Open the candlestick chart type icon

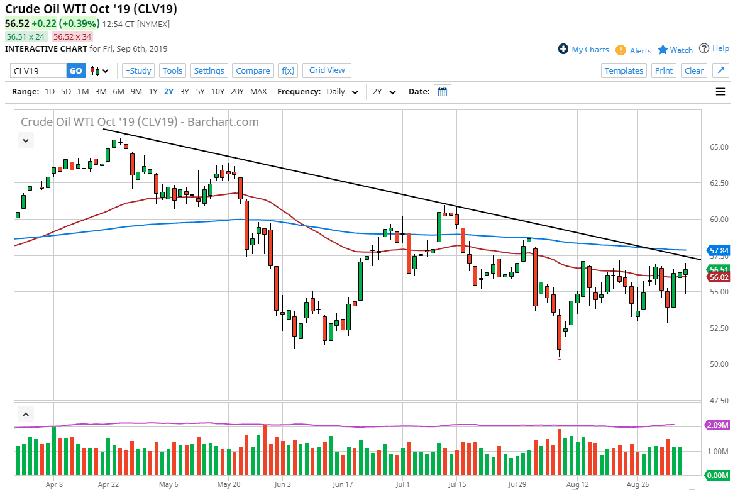coord(94,70)
